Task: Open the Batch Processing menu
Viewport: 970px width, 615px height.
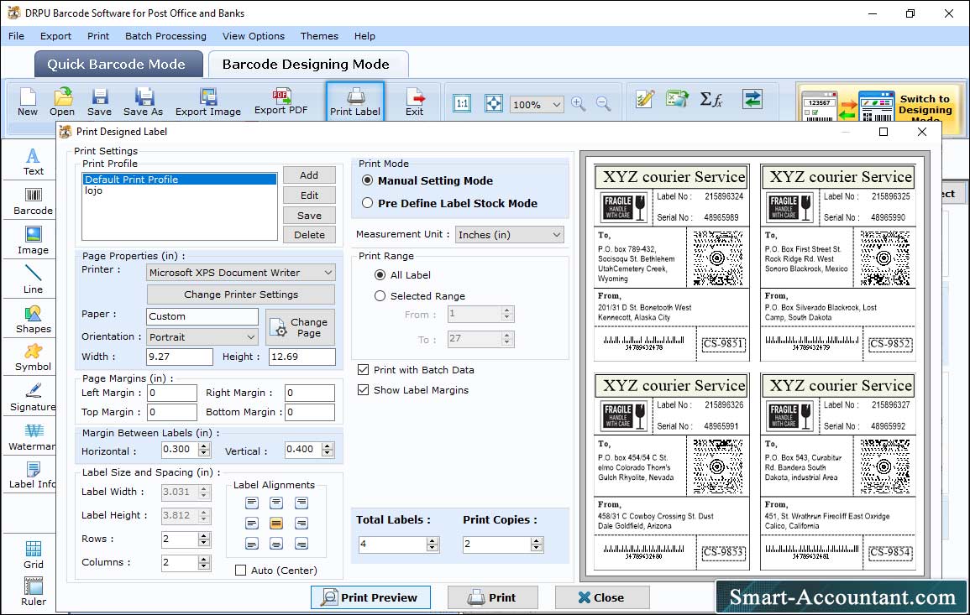Action: point(165,36)
